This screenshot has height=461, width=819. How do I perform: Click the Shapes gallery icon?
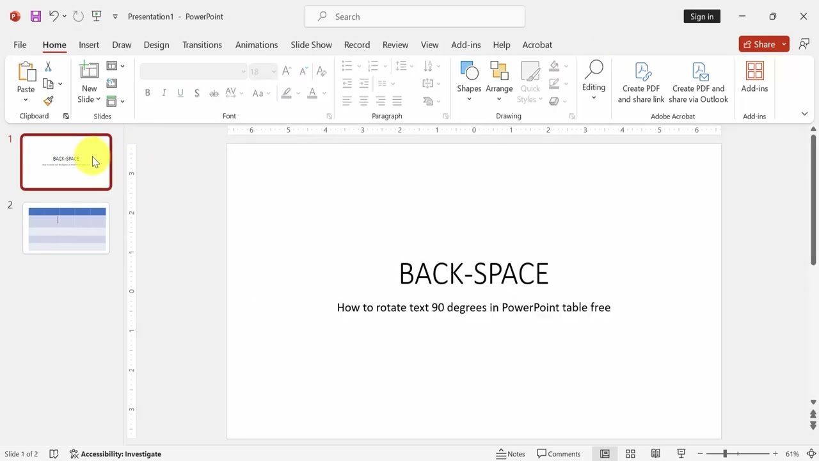click(469, 72)
